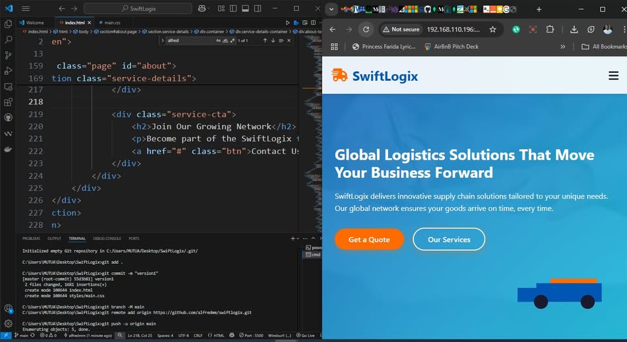Open the Output panel tab

(54, 238)
